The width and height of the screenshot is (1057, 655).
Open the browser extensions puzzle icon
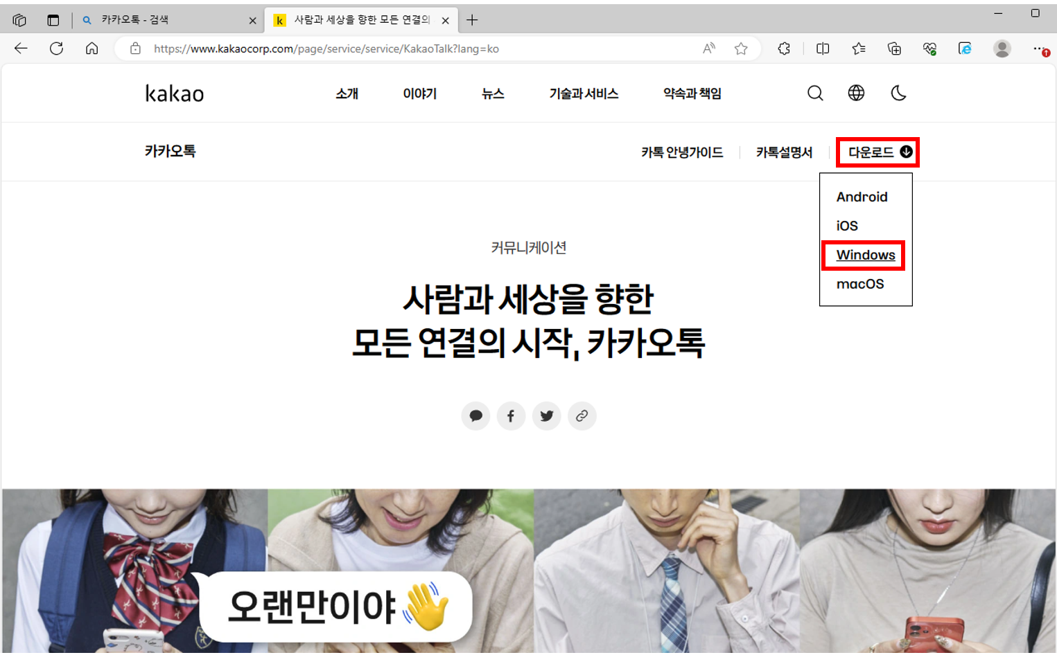(x=784, y=48)
